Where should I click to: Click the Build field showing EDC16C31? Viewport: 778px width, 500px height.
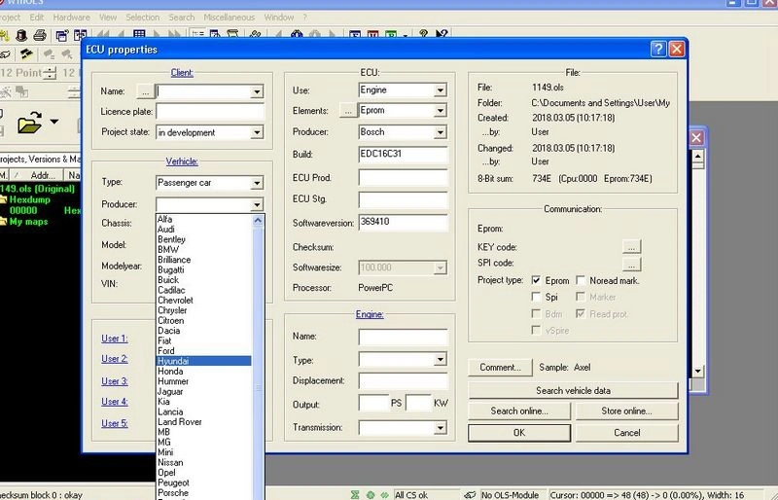pyautogui.click(x=403, y=154)
